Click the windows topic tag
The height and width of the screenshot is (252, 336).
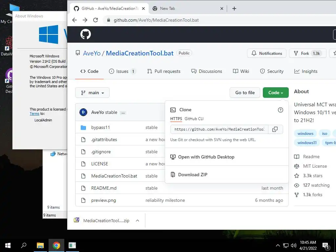point(305,134)
